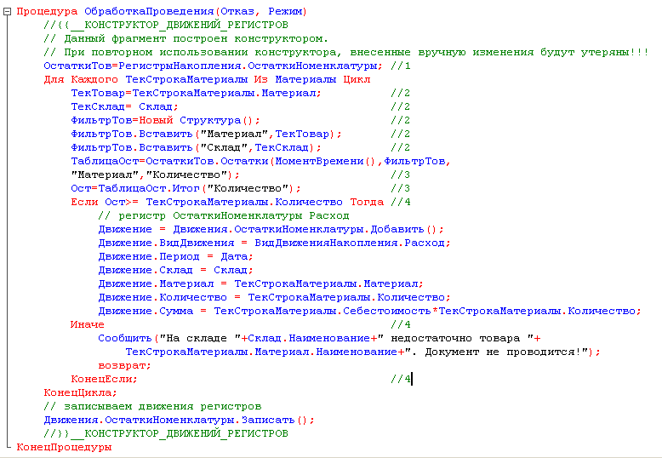Click the Для Каждого loop statement

point(207,79)
